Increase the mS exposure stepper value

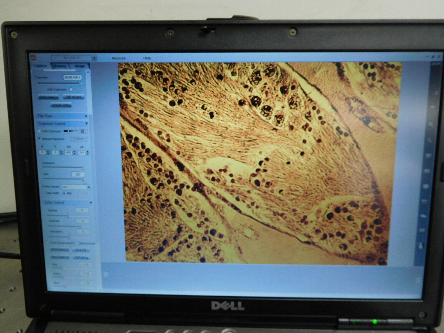coord(74,151)
